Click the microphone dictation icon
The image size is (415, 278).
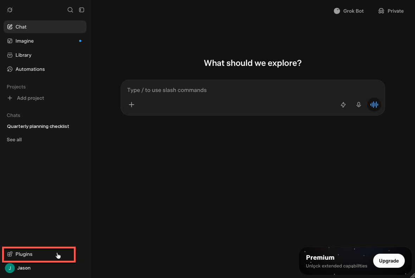pos(359,105)
